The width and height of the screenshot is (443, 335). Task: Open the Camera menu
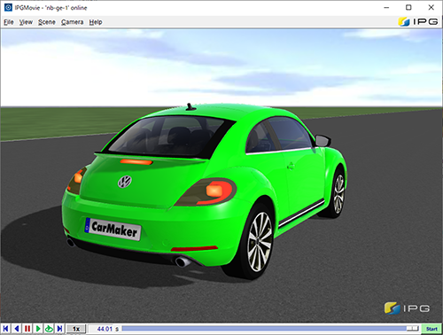pos(73,22)
